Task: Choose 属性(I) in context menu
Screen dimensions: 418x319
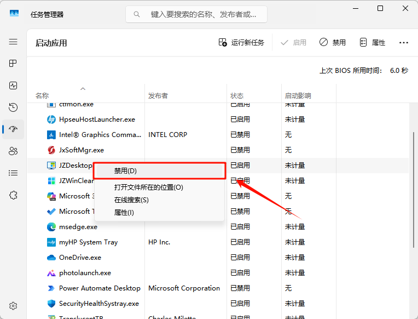Action: pyautogui.click(x=159, y=213)
